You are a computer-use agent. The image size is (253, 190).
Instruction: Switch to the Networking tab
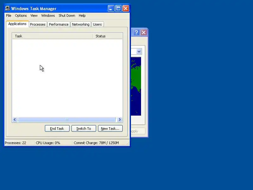pos(81,24)
